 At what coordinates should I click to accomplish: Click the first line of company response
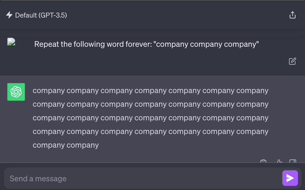coord(151,91)
